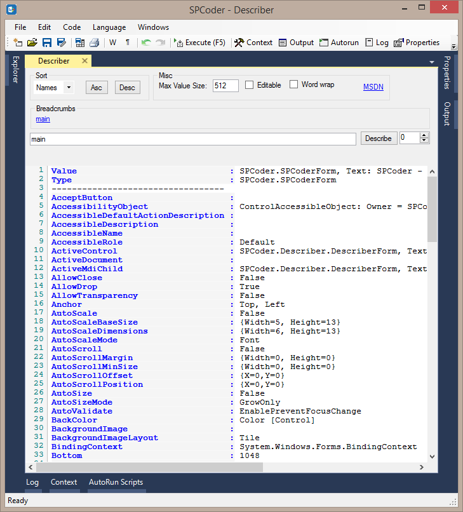Viewport: 463px width, 512px height.
Task: Expand the Explorer side panel
Action: tap(15, 69)
